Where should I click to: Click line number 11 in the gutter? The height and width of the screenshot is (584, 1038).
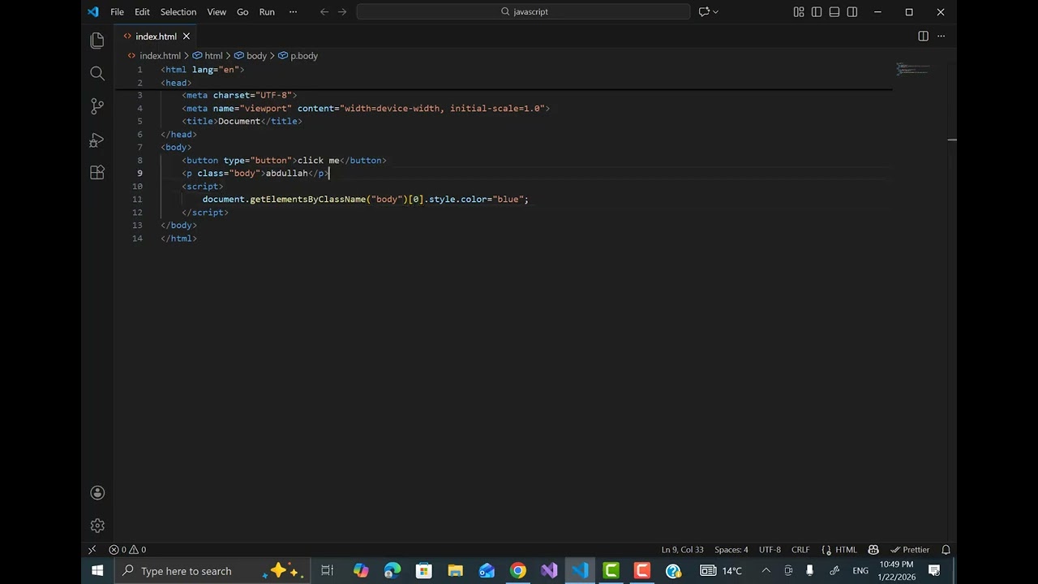coord(137,200)
